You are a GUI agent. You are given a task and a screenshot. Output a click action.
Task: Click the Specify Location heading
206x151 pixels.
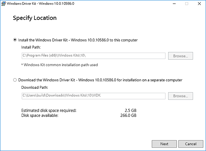[35, 18]
